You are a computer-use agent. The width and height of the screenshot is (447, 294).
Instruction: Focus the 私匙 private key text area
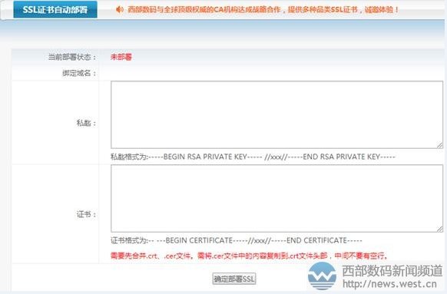pos(276,115)
